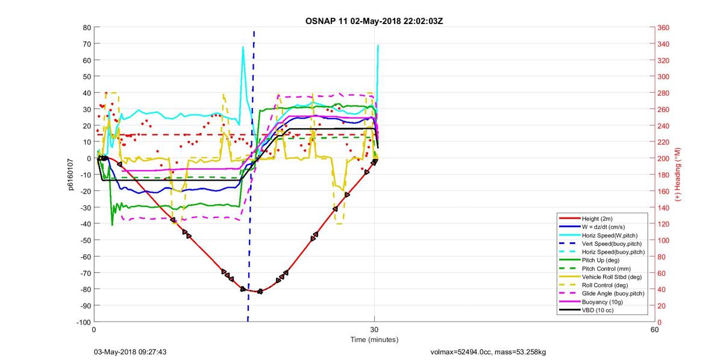723x362 pixels.
Task: Click the red right axis tick label 140
Action: pyautogui.click(x=663, y=208)
